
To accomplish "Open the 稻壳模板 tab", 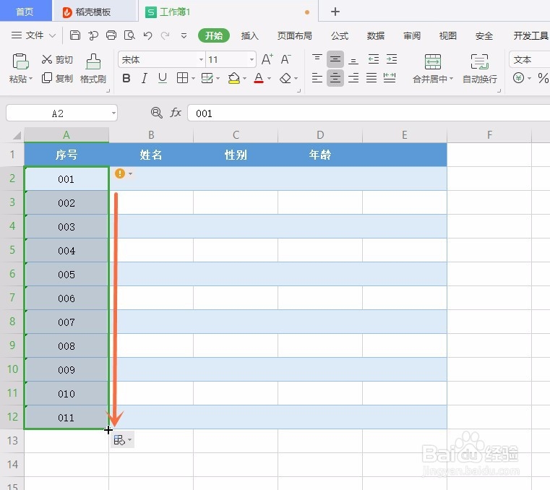I will (94, 12).
